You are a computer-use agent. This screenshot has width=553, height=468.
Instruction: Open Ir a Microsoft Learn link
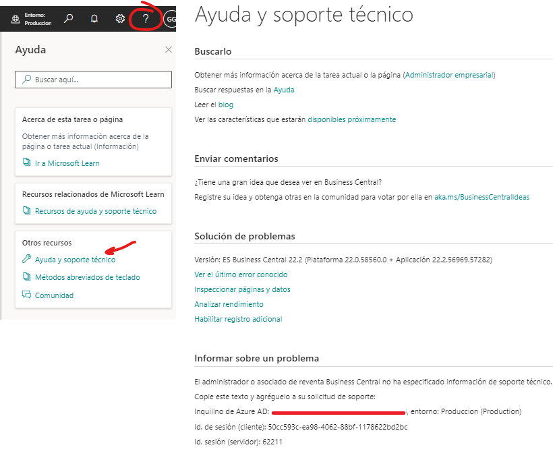[x=67, y=163]
